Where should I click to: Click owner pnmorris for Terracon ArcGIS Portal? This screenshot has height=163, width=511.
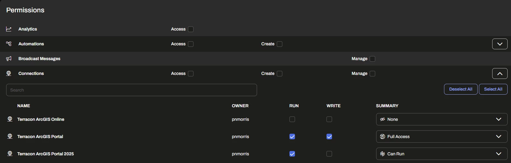[240, 137]
